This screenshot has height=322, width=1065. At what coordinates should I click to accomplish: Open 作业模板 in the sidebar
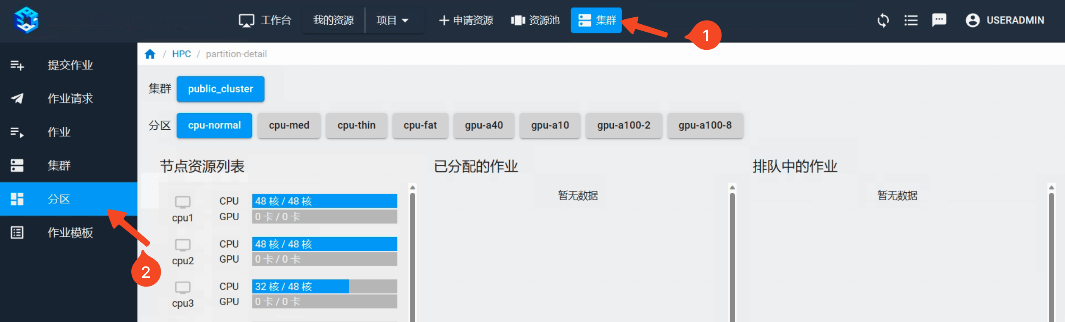point(69,233)
